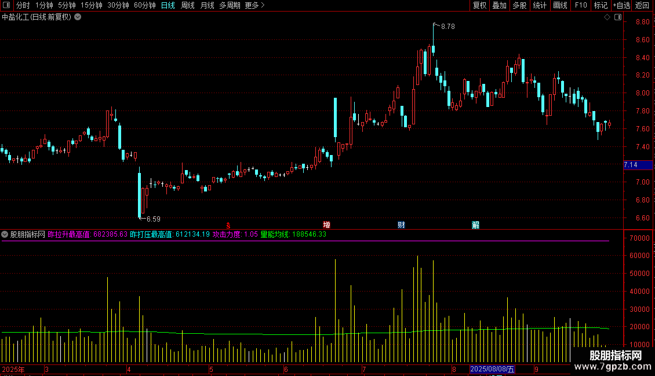
Task: Click the 量能均线 indicator value
Action: click(293, 235)
